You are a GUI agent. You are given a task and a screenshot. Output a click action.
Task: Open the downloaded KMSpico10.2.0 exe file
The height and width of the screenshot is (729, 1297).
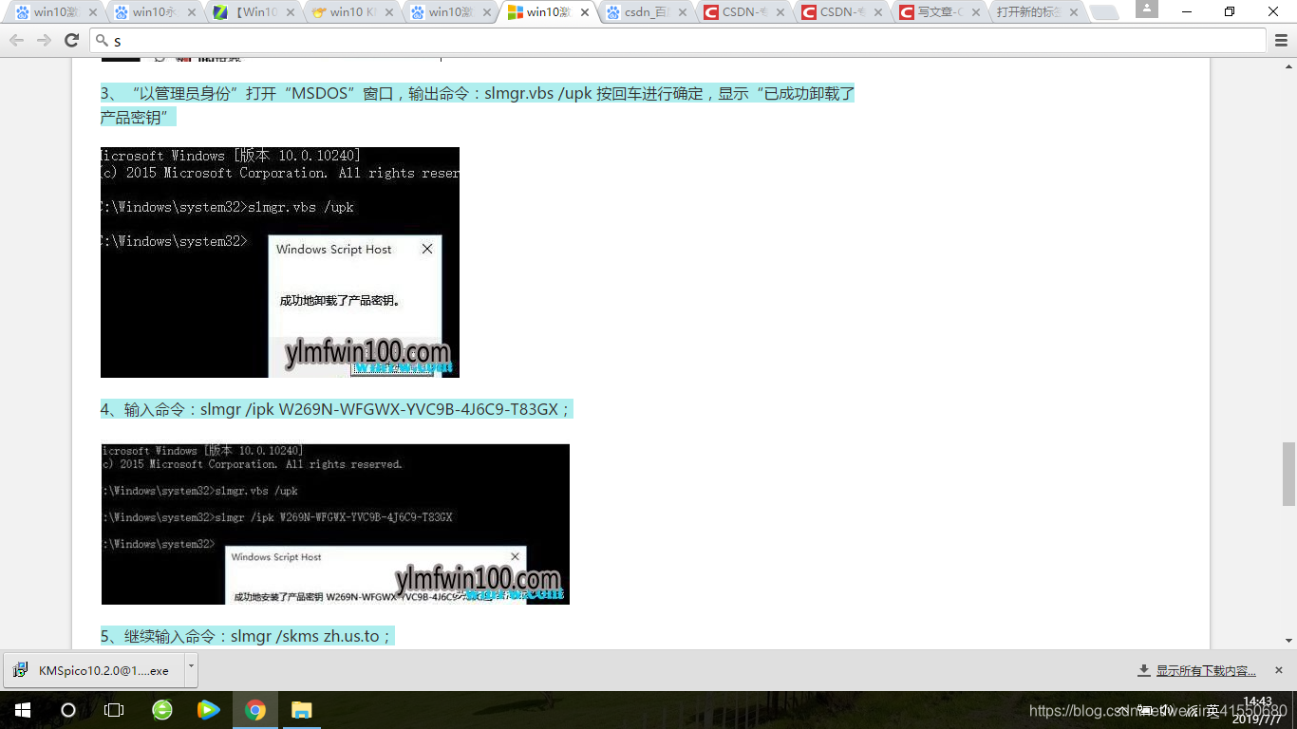pos(93,670)
